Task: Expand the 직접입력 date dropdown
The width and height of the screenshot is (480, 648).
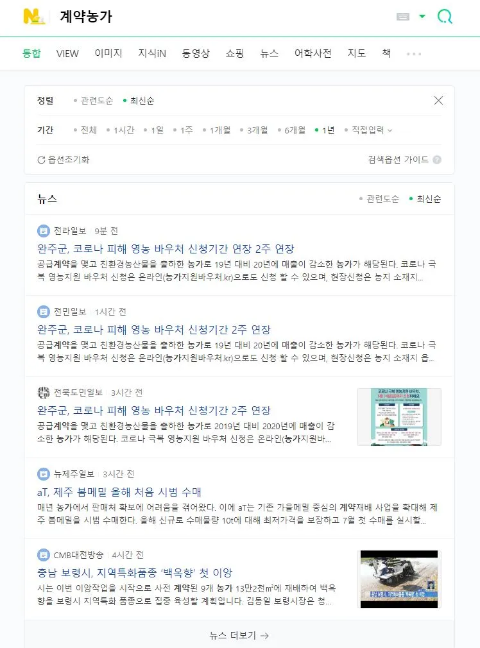Action: pos(368,130)
